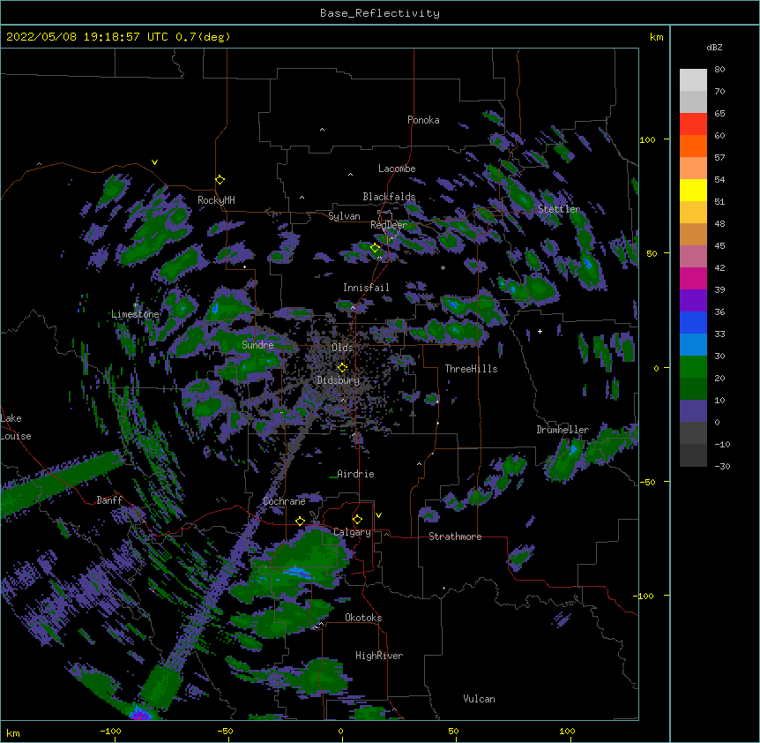Screen dimensions: 760x743
Task: Click the yellow V marker northwest of RockyMH
Action: click(x=154, y=162)
